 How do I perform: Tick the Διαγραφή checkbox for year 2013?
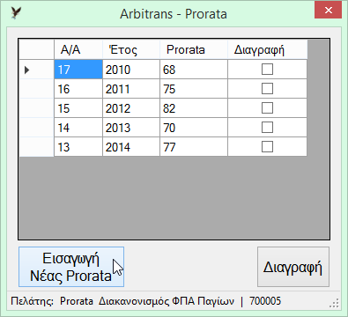pos(267,128)
